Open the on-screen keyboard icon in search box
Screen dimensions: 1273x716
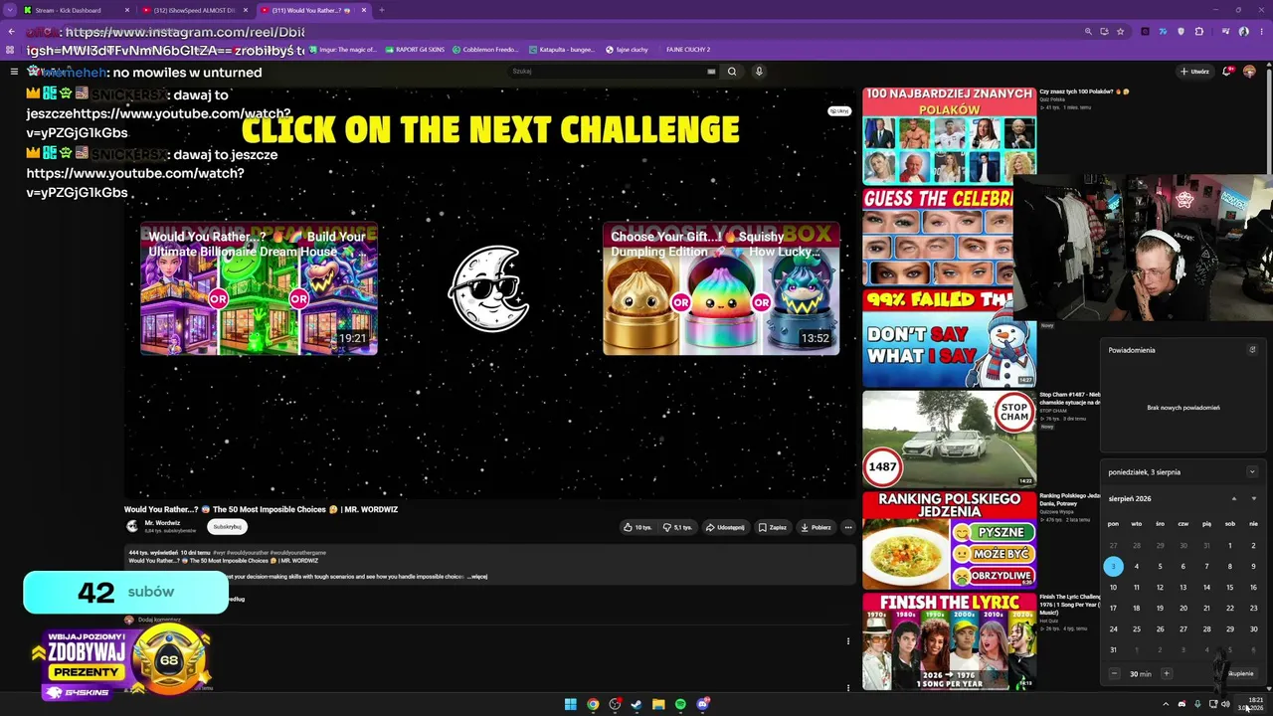coord(711,72)
